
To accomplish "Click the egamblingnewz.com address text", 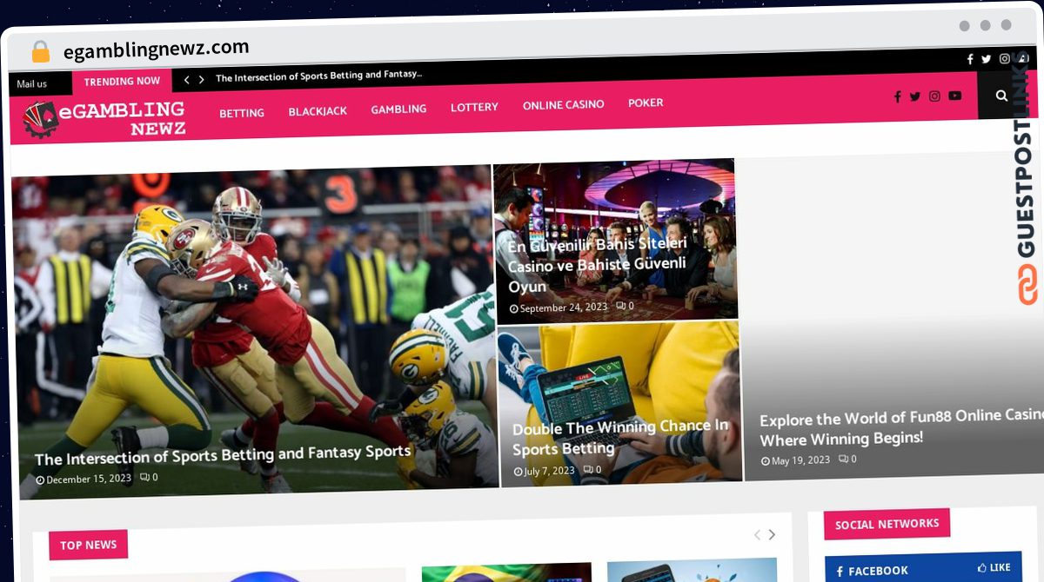I will pyautogui.click(x=156, y=49).
